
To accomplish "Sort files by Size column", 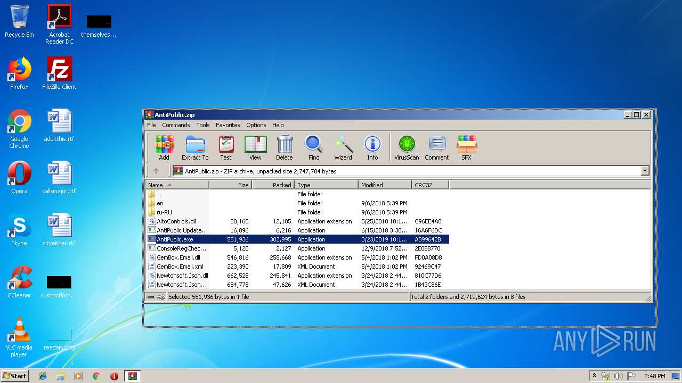I will click(230, 185).
